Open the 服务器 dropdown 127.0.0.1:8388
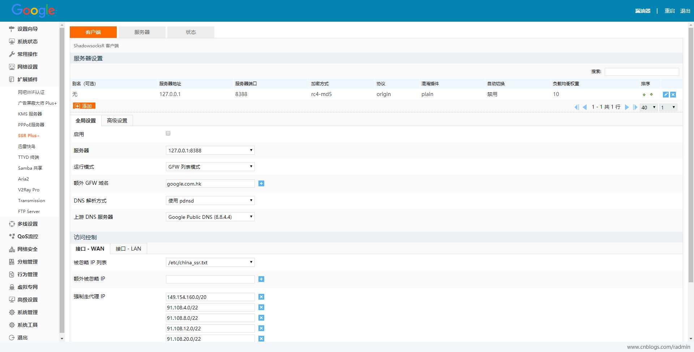Image resolution: width=694 pixels, height=352 pixels. click(x=210, y=150)
